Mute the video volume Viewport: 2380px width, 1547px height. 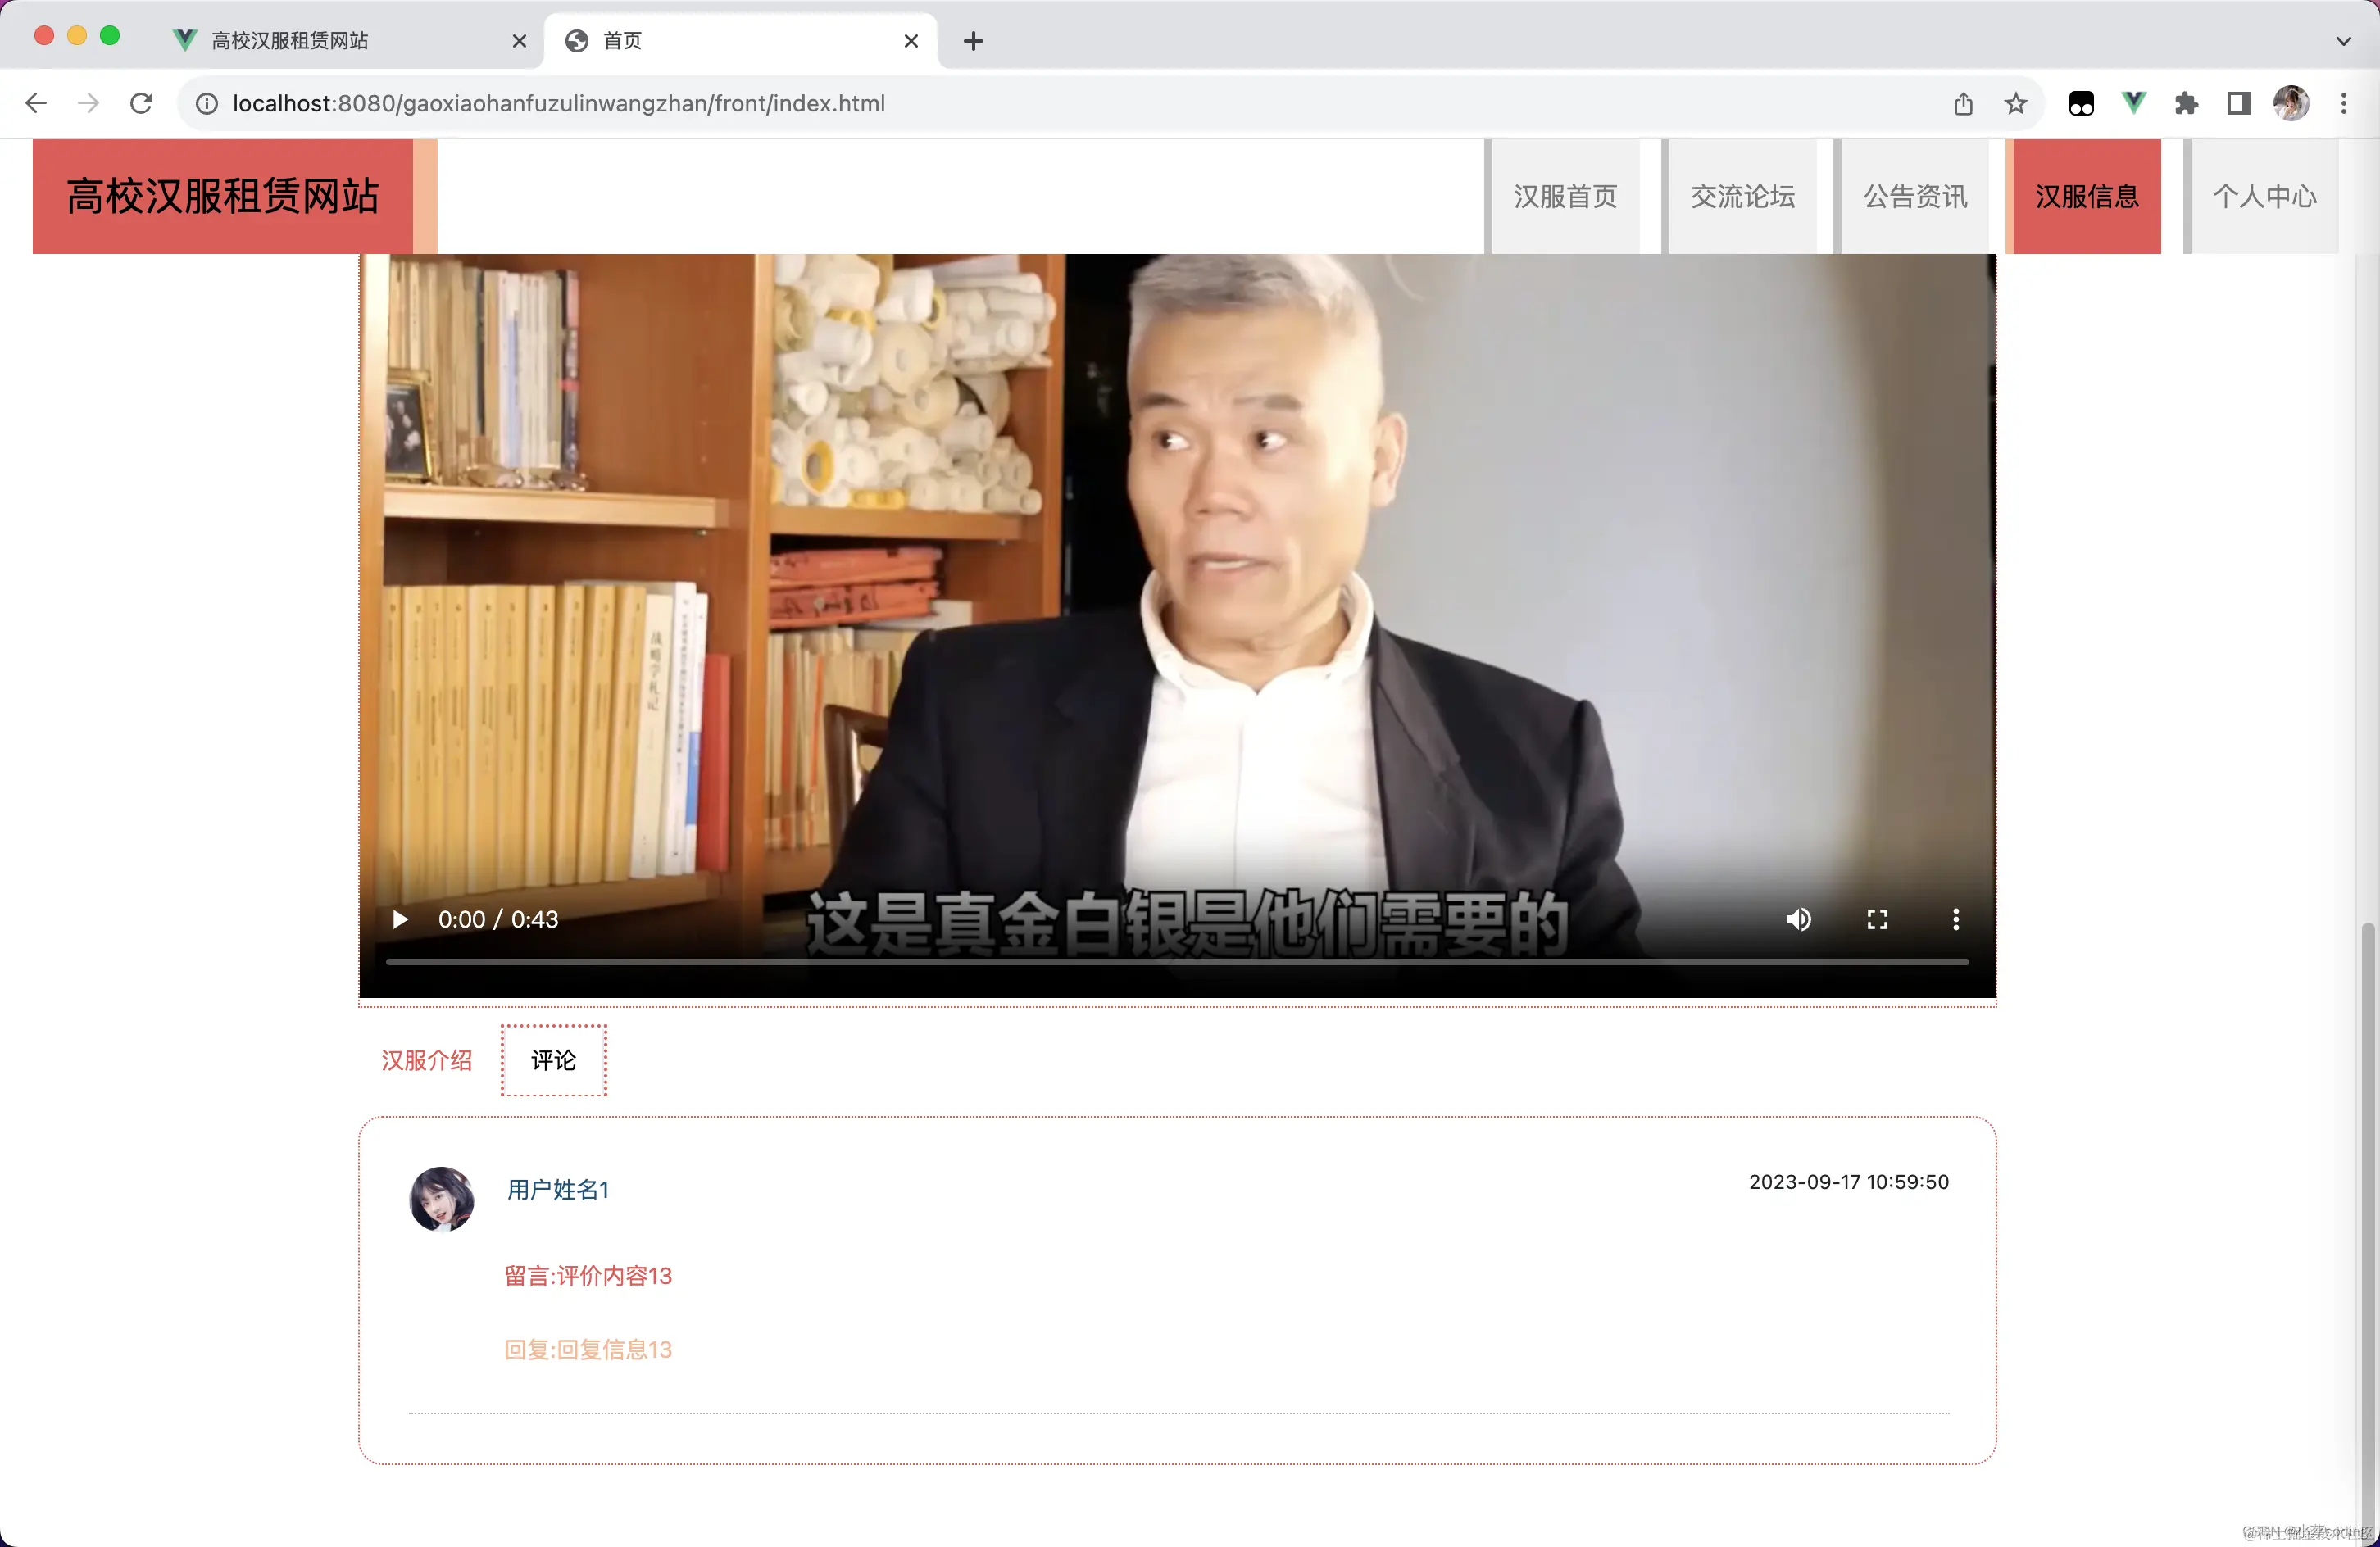1798,919
